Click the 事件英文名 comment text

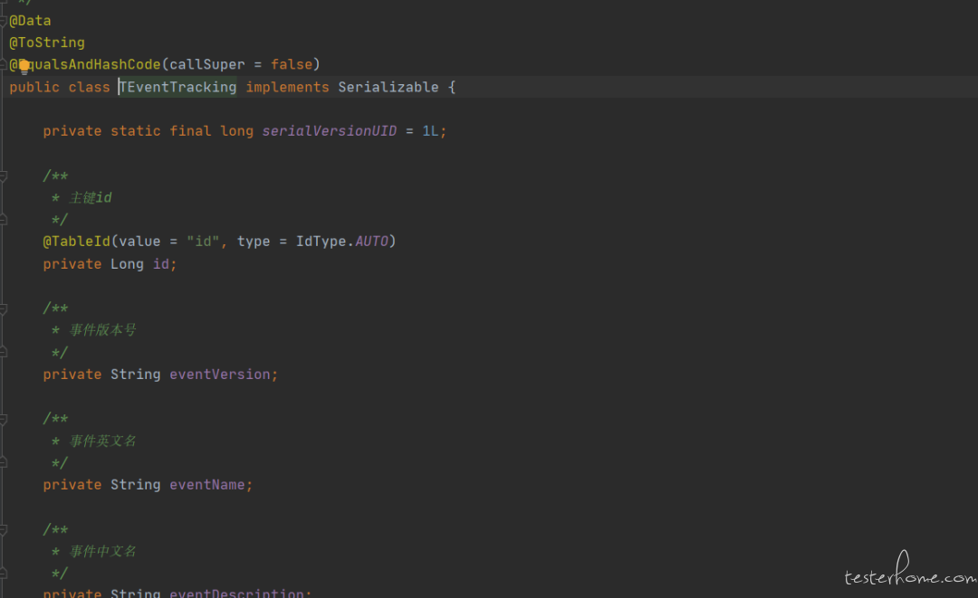pyautogui.click(x=103, y=441)
